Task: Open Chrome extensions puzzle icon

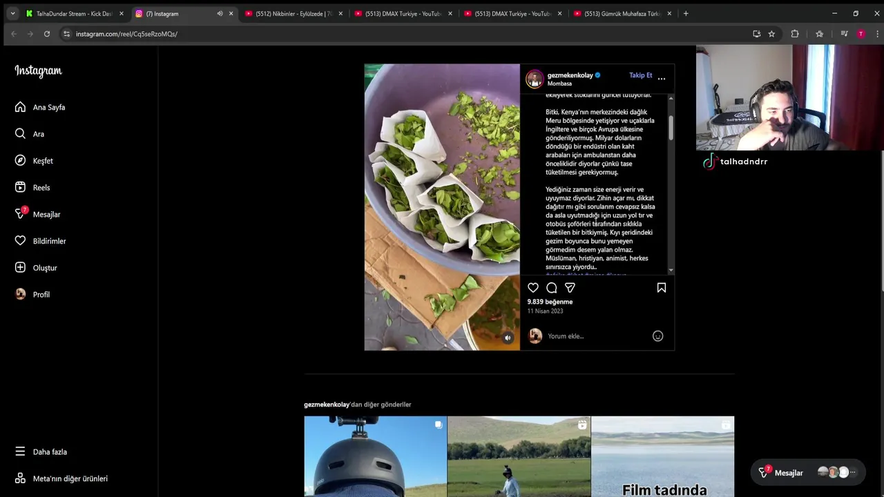Action: pyautogui.click(x=795, y=34)
